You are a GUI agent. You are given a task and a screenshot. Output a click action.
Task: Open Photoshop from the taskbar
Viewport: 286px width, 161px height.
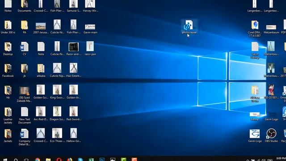[x=102, y=160]
